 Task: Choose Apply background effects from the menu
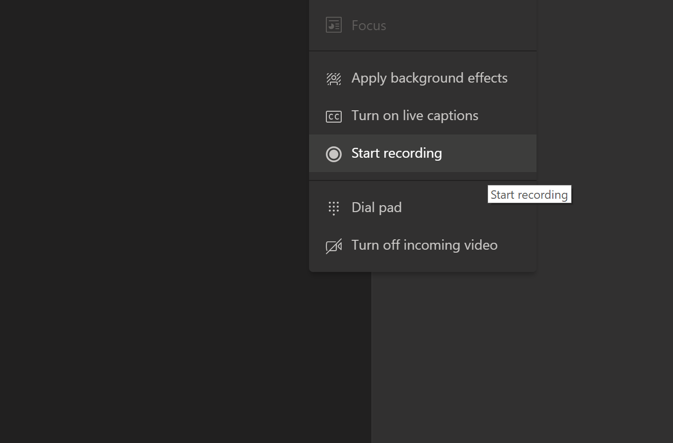coord(429,78)
